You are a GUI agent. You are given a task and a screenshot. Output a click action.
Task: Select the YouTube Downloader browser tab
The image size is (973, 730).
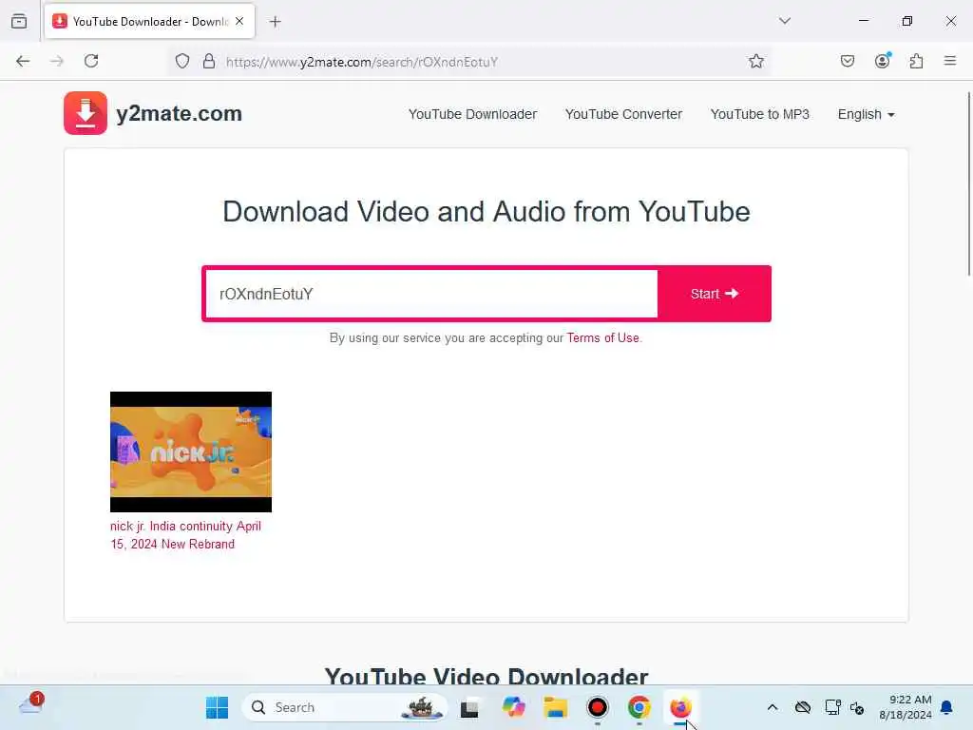coord(149,22)
